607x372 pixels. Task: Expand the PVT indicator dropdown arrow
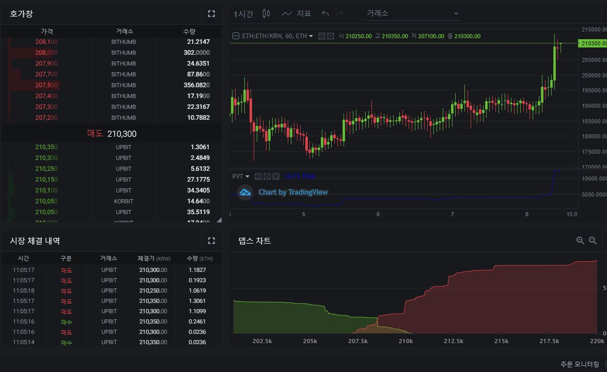(247, 176)
